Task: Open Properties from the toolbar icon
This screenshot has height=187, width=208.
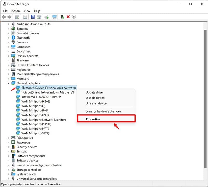Action: 39,17
